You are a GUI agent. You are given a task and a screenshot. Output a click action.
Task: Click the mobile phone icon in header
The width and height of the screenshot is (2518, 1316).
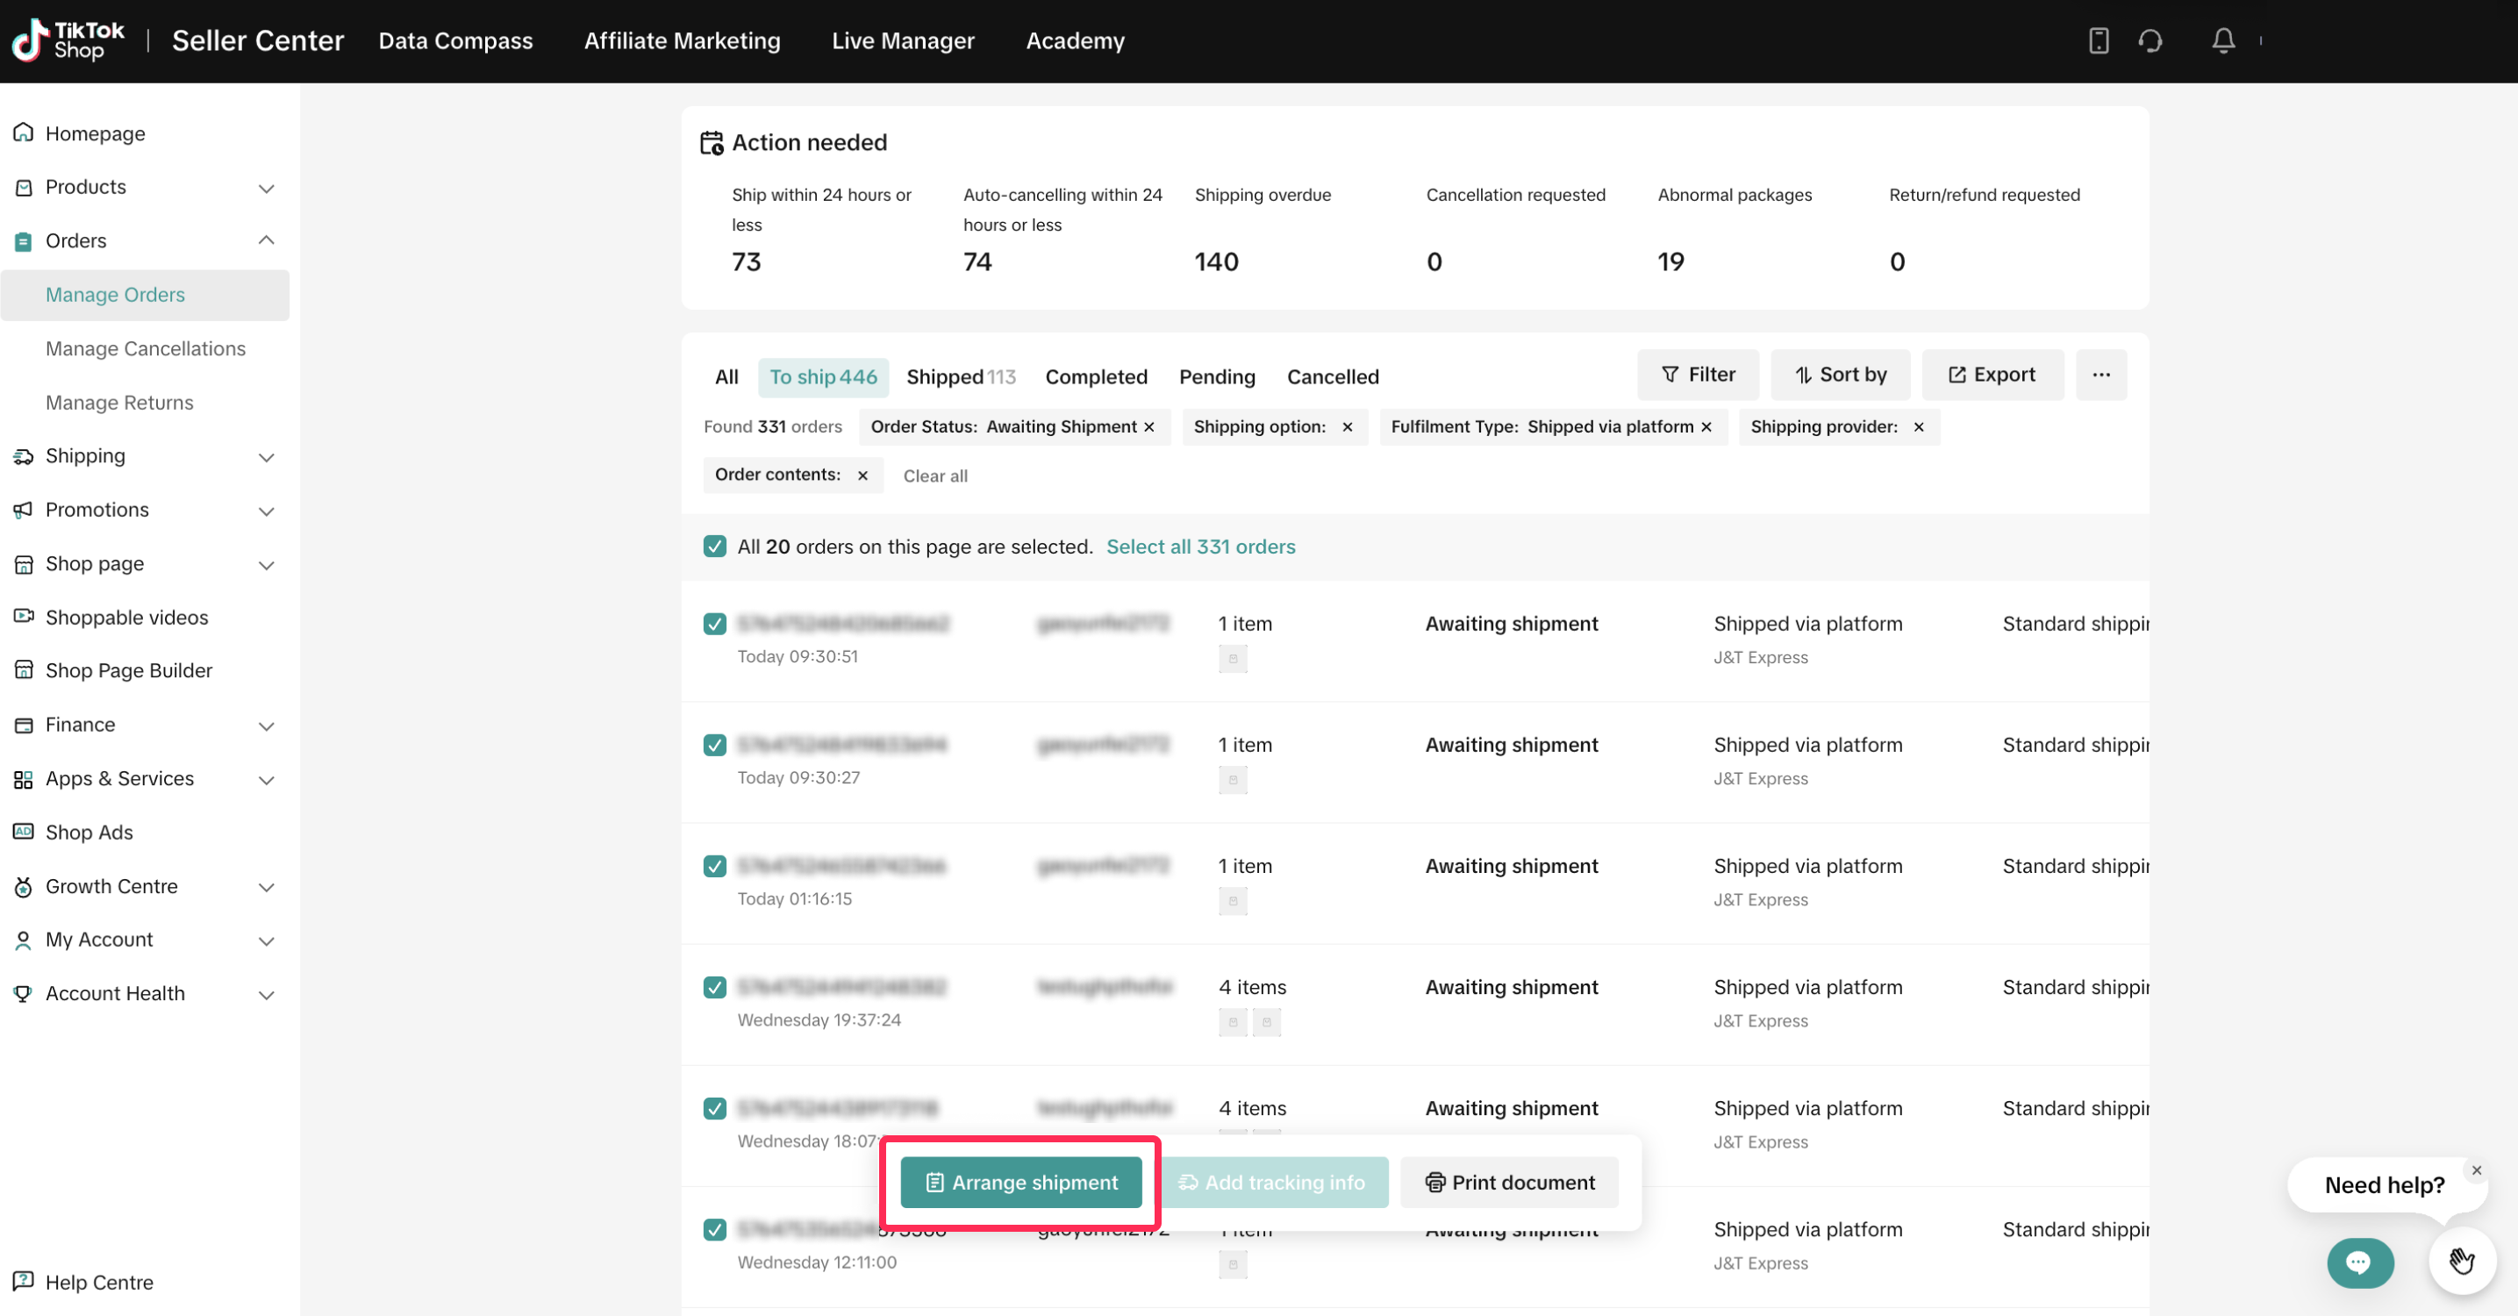coord(2098,40)
